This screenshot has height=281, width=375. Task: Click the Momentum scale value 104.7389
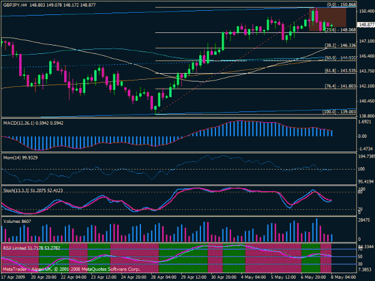click(x=367, y=156)
